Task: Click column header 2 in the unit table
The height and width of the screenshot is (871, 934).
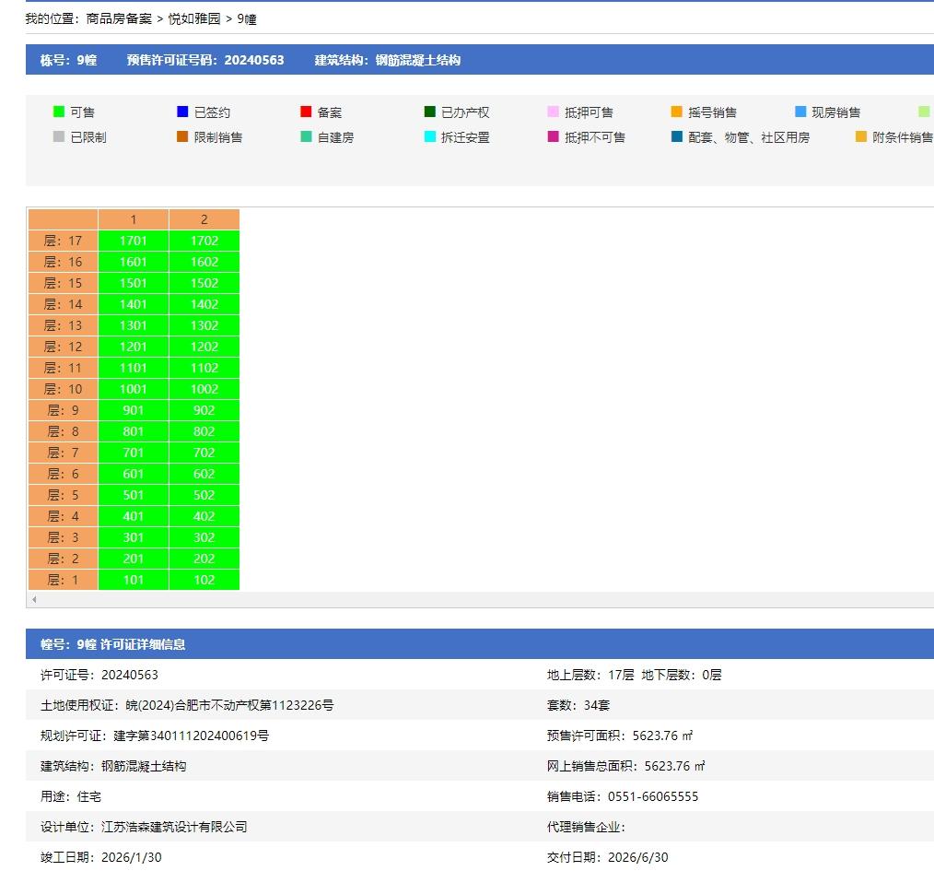Action: pyautogui.click(x=204, y=219)
